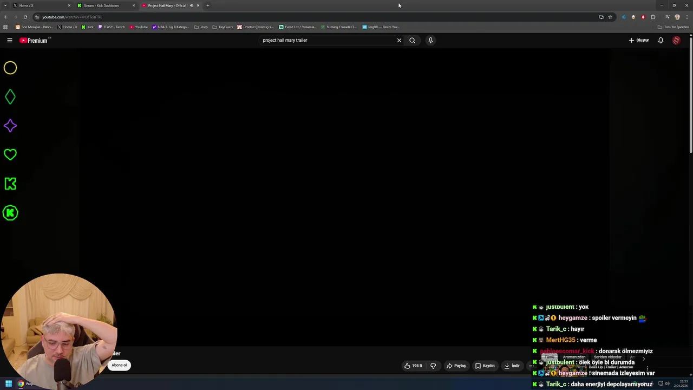
Task: Open YouTube account avatar menu
Action: (x=676, y=40)
